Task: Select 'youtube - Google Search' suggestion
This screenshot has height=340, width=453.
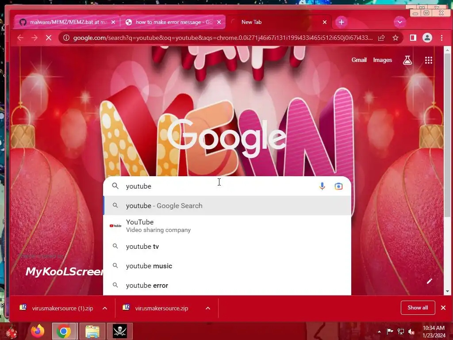Action: tap(227, 205)
